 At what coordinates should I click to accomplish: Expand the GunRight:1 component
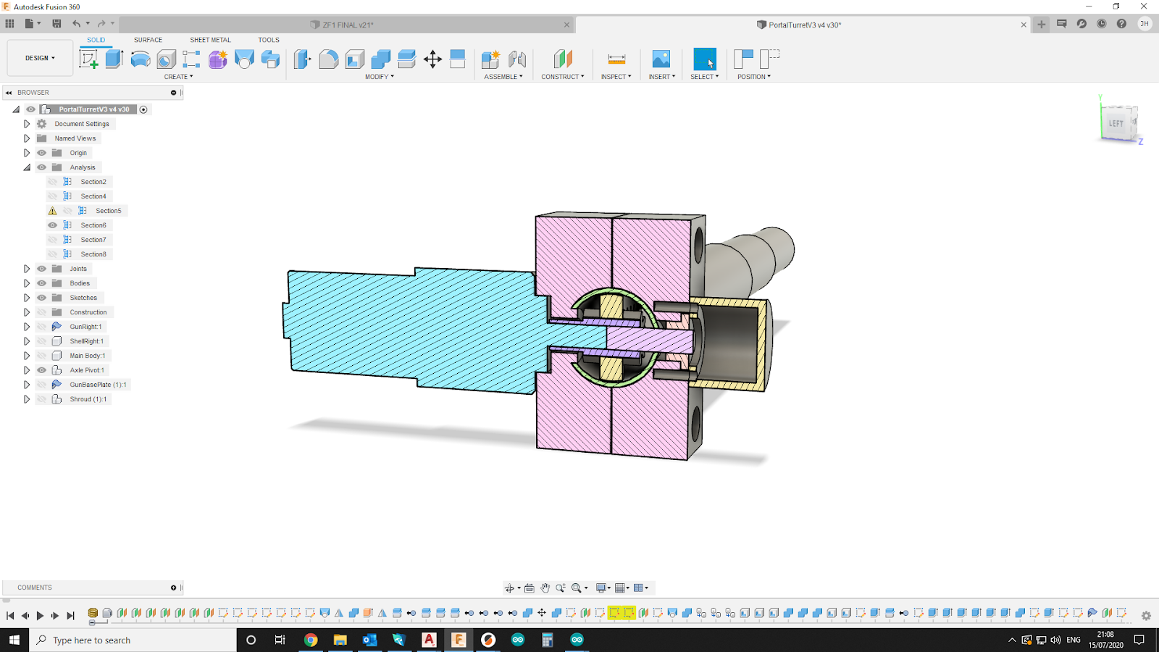(x=27, y=327)
